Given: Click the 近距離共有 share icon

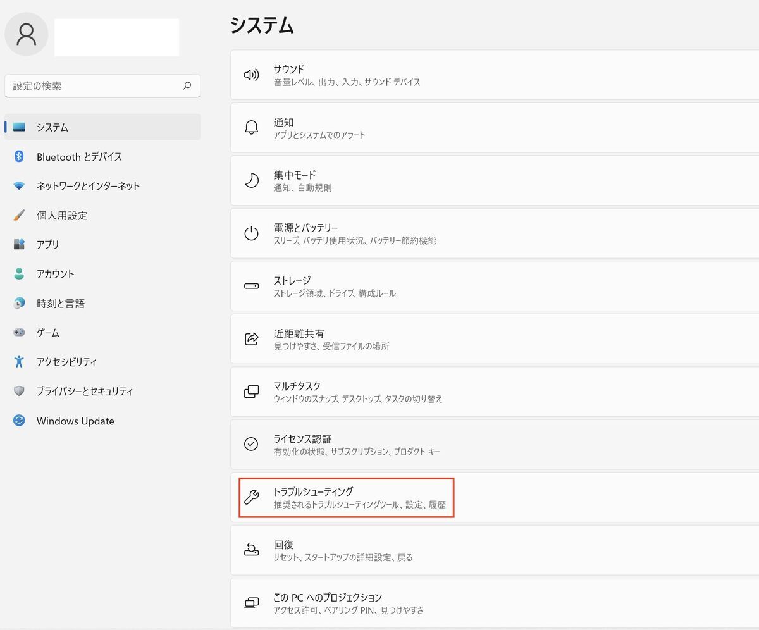Looking at the screenshot, I should point(251,338).
